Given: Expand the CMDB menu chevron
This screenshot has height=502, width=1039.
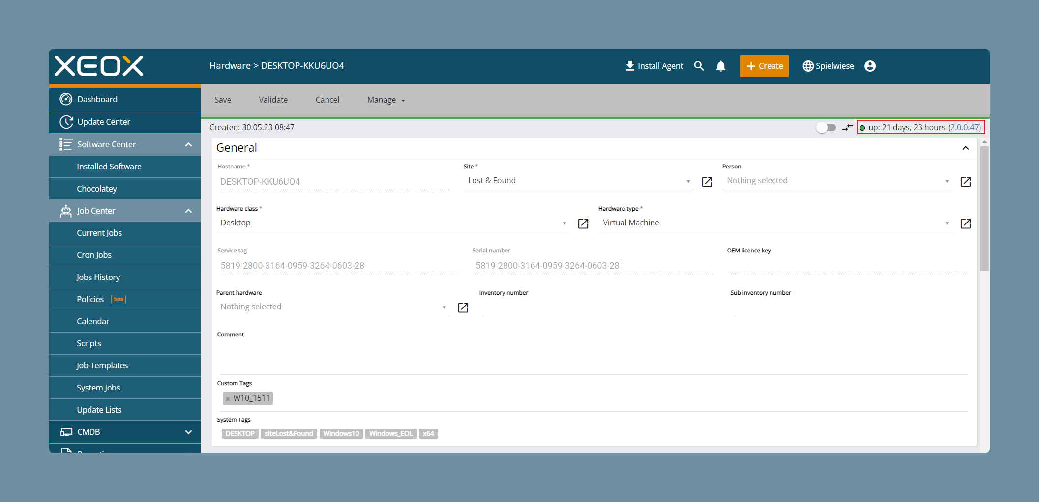Looking at the screenshot, I should coord(188,432).
